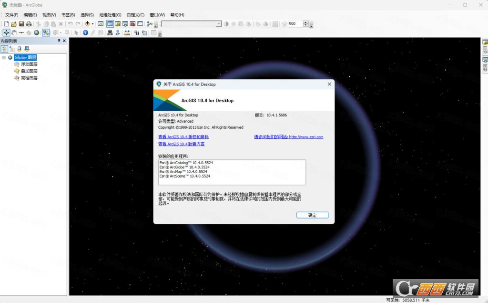Click the Identify info icon
The image size is (488, 303).
coord(85,32)
